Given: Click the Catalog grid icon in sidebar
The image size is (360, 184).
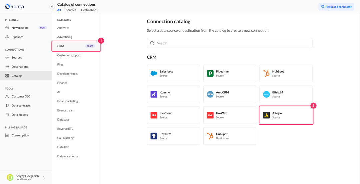Looking at the screenshot, I should point(7,76).
